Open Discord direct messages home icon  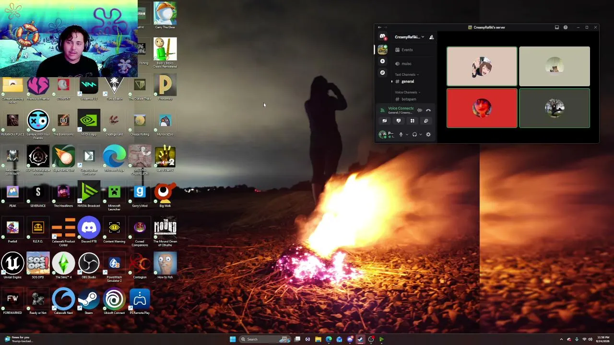click(x=382, y=37)
